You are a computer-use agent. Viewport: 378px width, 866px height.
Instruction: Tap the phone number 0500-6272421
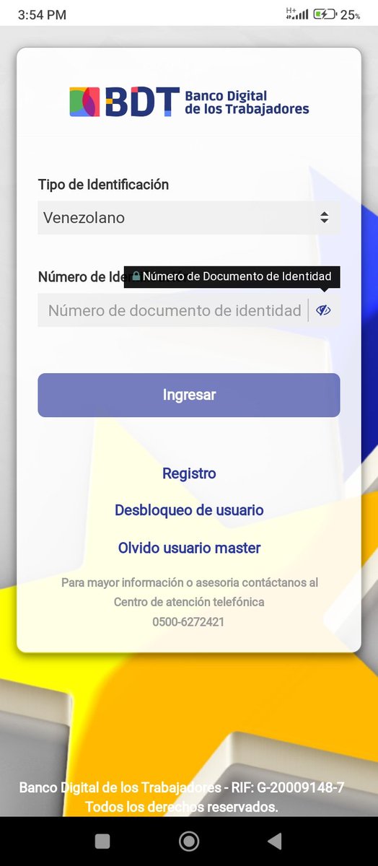(188, 621)
